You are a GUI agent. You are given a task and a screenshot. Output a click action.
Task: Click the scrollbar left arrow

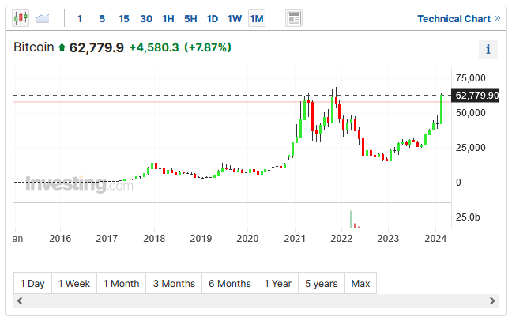20,300
